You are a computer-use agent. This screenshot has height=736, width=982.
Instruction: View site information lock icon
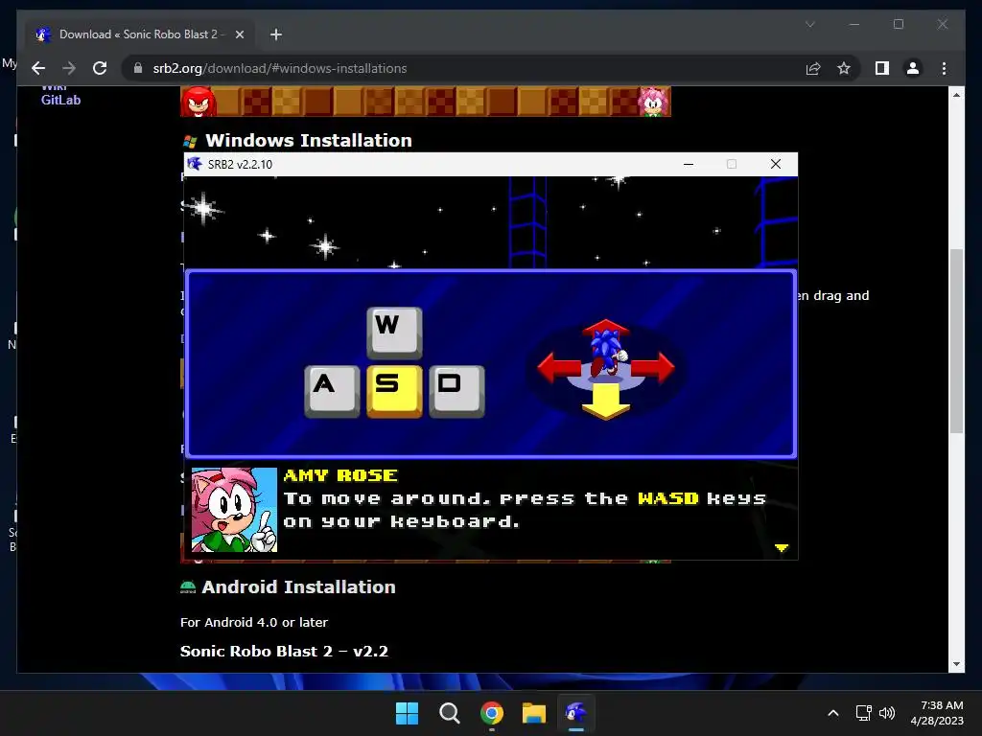pos(138,68)
